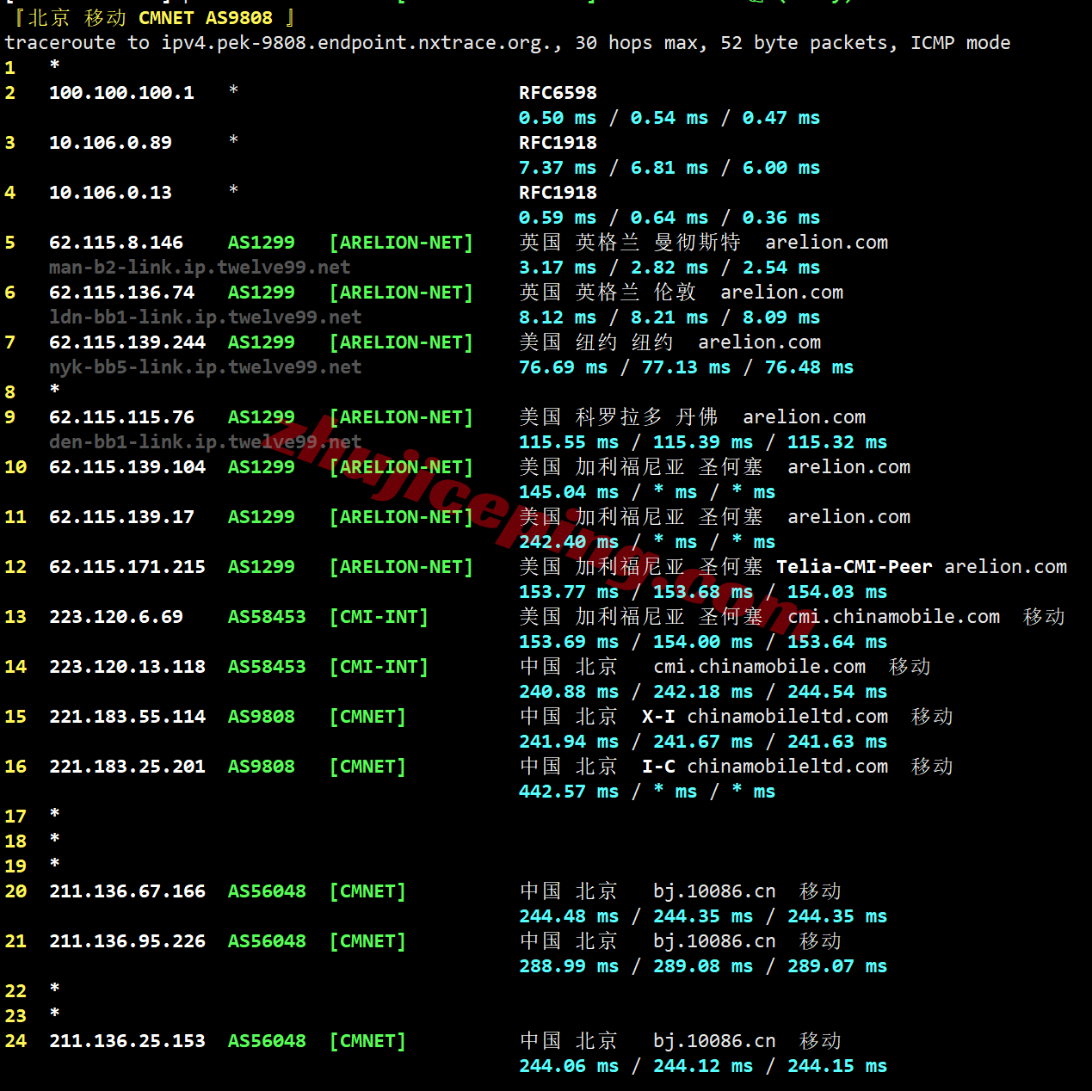1092x1091 pixels.
Task: Click cmi.chinamobile.com on hop 13
Action: pyautogui.click(x=893, y=617)
